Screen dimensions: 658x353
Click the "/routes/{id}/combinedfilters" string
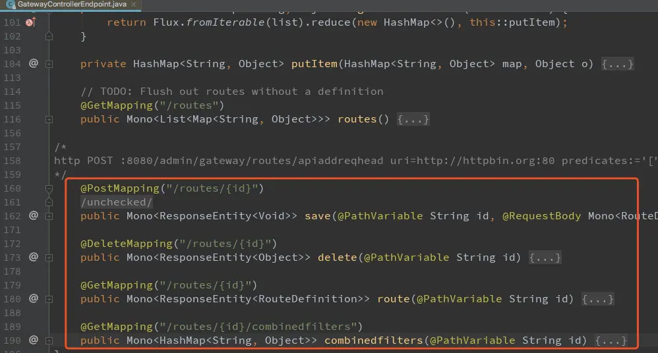(x=258, y=327)
